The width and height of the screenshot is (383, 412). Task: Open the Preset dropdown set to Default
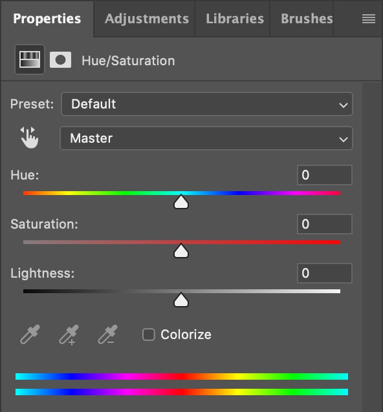coord(207,104)
